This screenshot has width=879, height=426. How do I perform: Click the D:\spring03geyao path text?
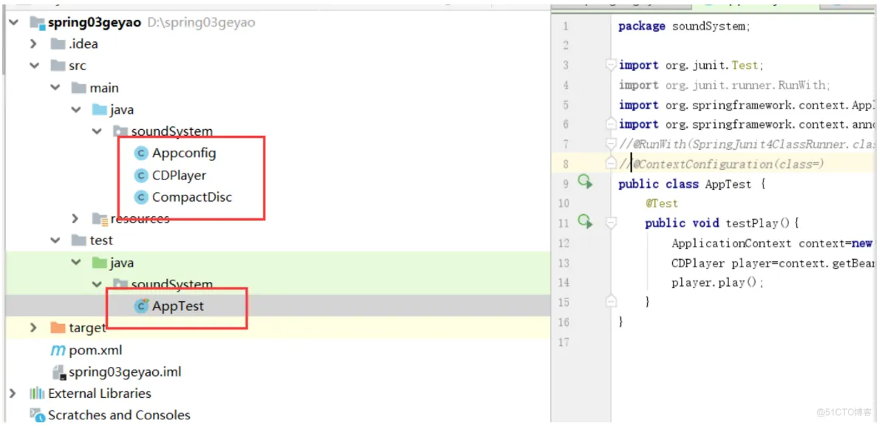pyautogui.click(x=201, y=23)
